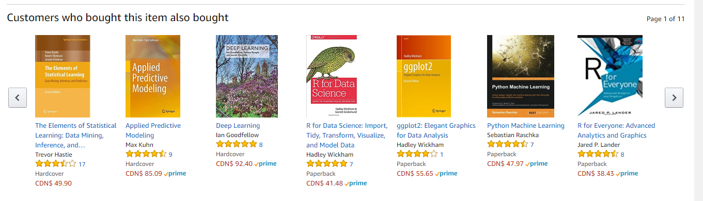
Task: Select the ggplot2 book cover image
Action: [x=424, y=76]
